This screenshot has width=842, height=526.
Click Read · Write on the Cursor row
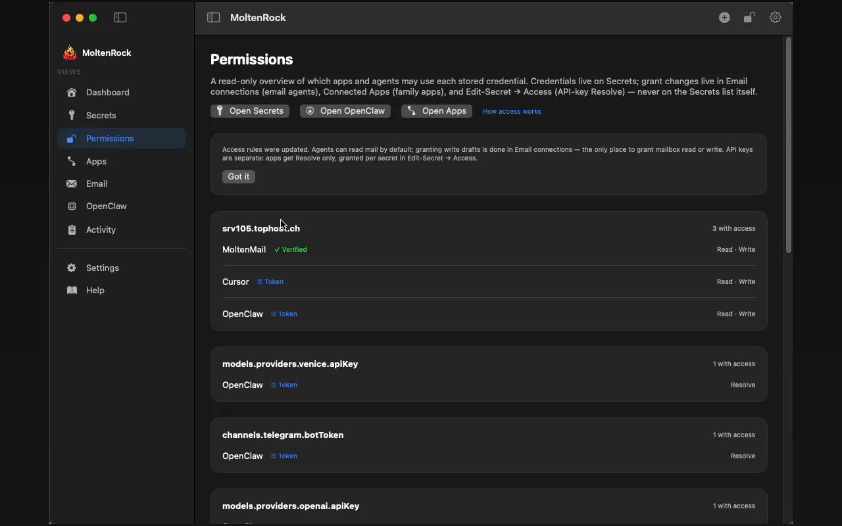point(736,282)
